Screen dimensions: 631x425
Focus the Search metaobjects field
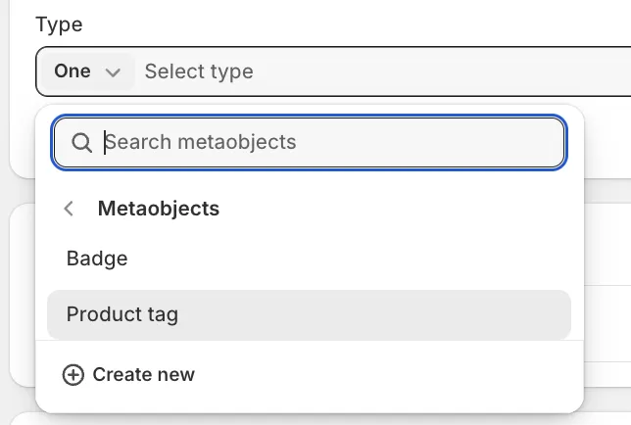point(323,143)
